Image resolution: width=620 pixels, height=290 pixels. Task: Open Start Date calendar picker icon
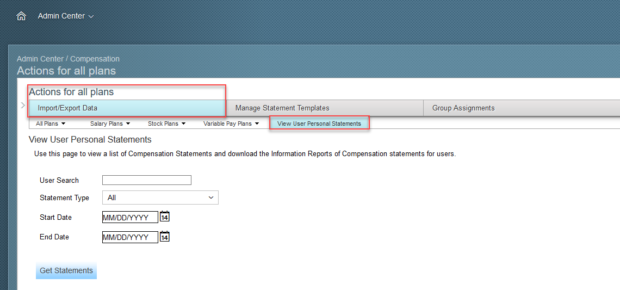[x=164, y=217]
